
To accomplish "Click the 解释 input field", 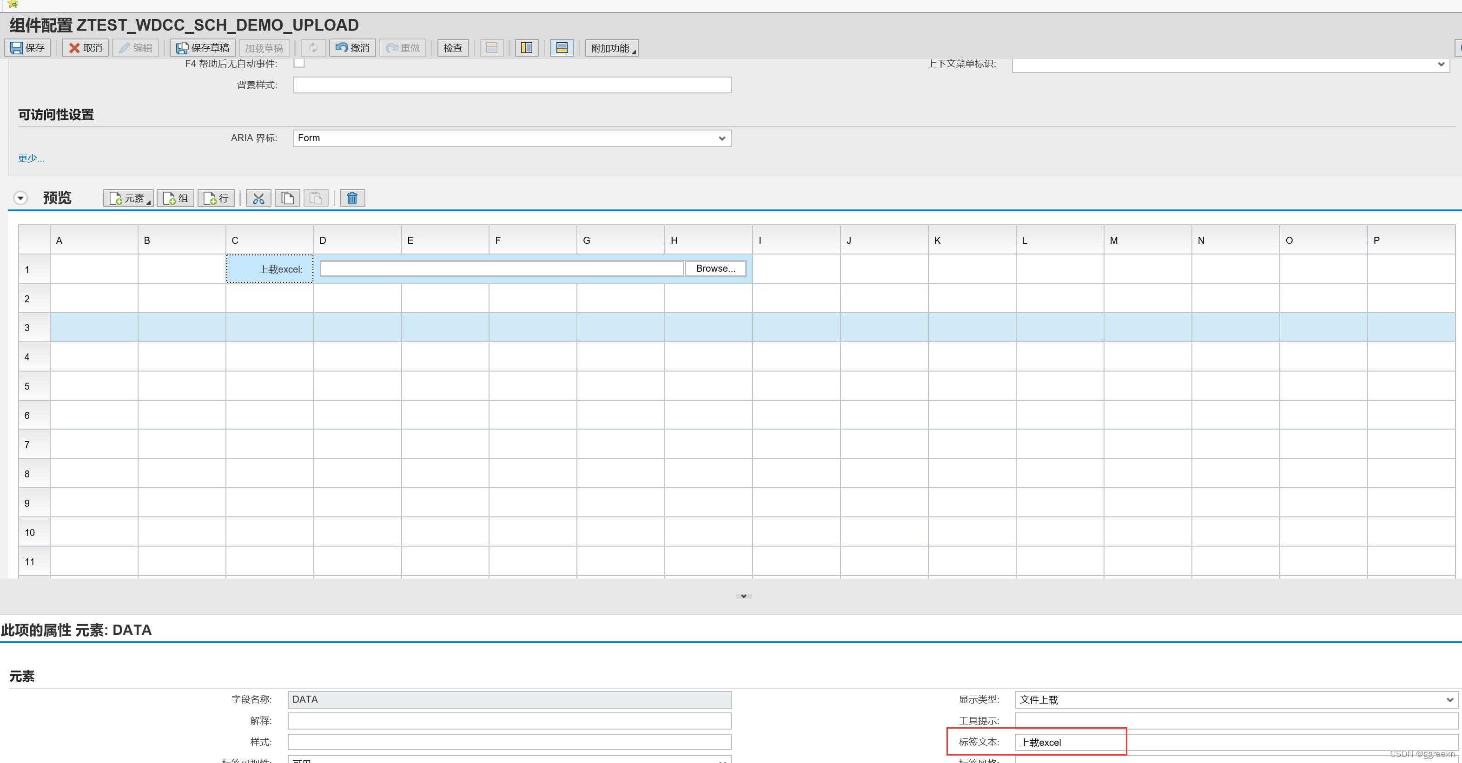I will point(509,720).
